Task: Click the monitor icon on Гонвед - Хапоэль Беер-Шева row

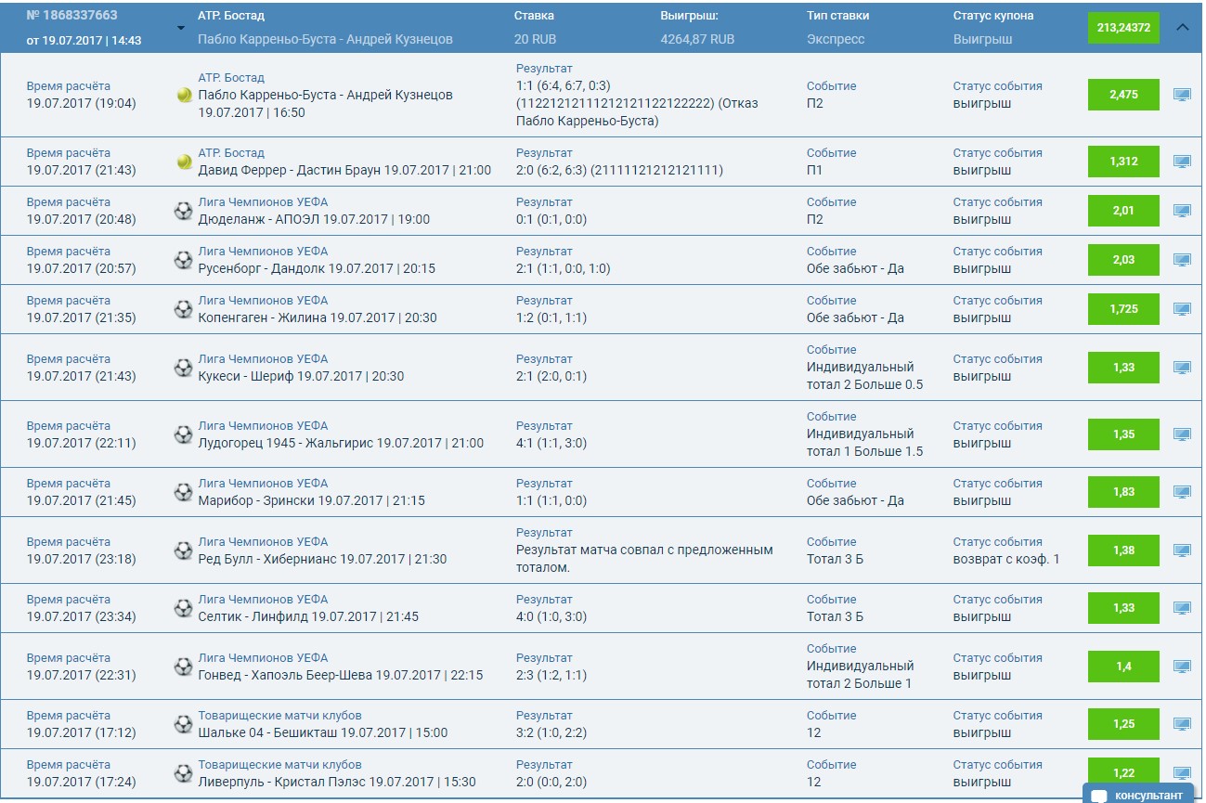Action: [1181, 667]
